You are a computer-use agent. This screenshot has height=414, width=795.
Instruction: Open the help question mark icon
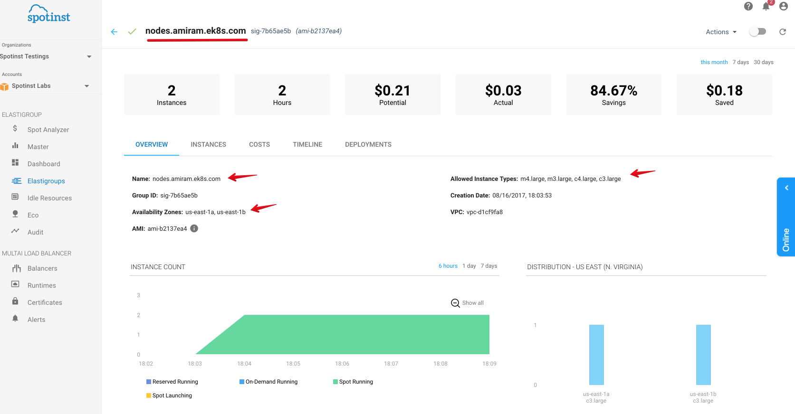748,6
